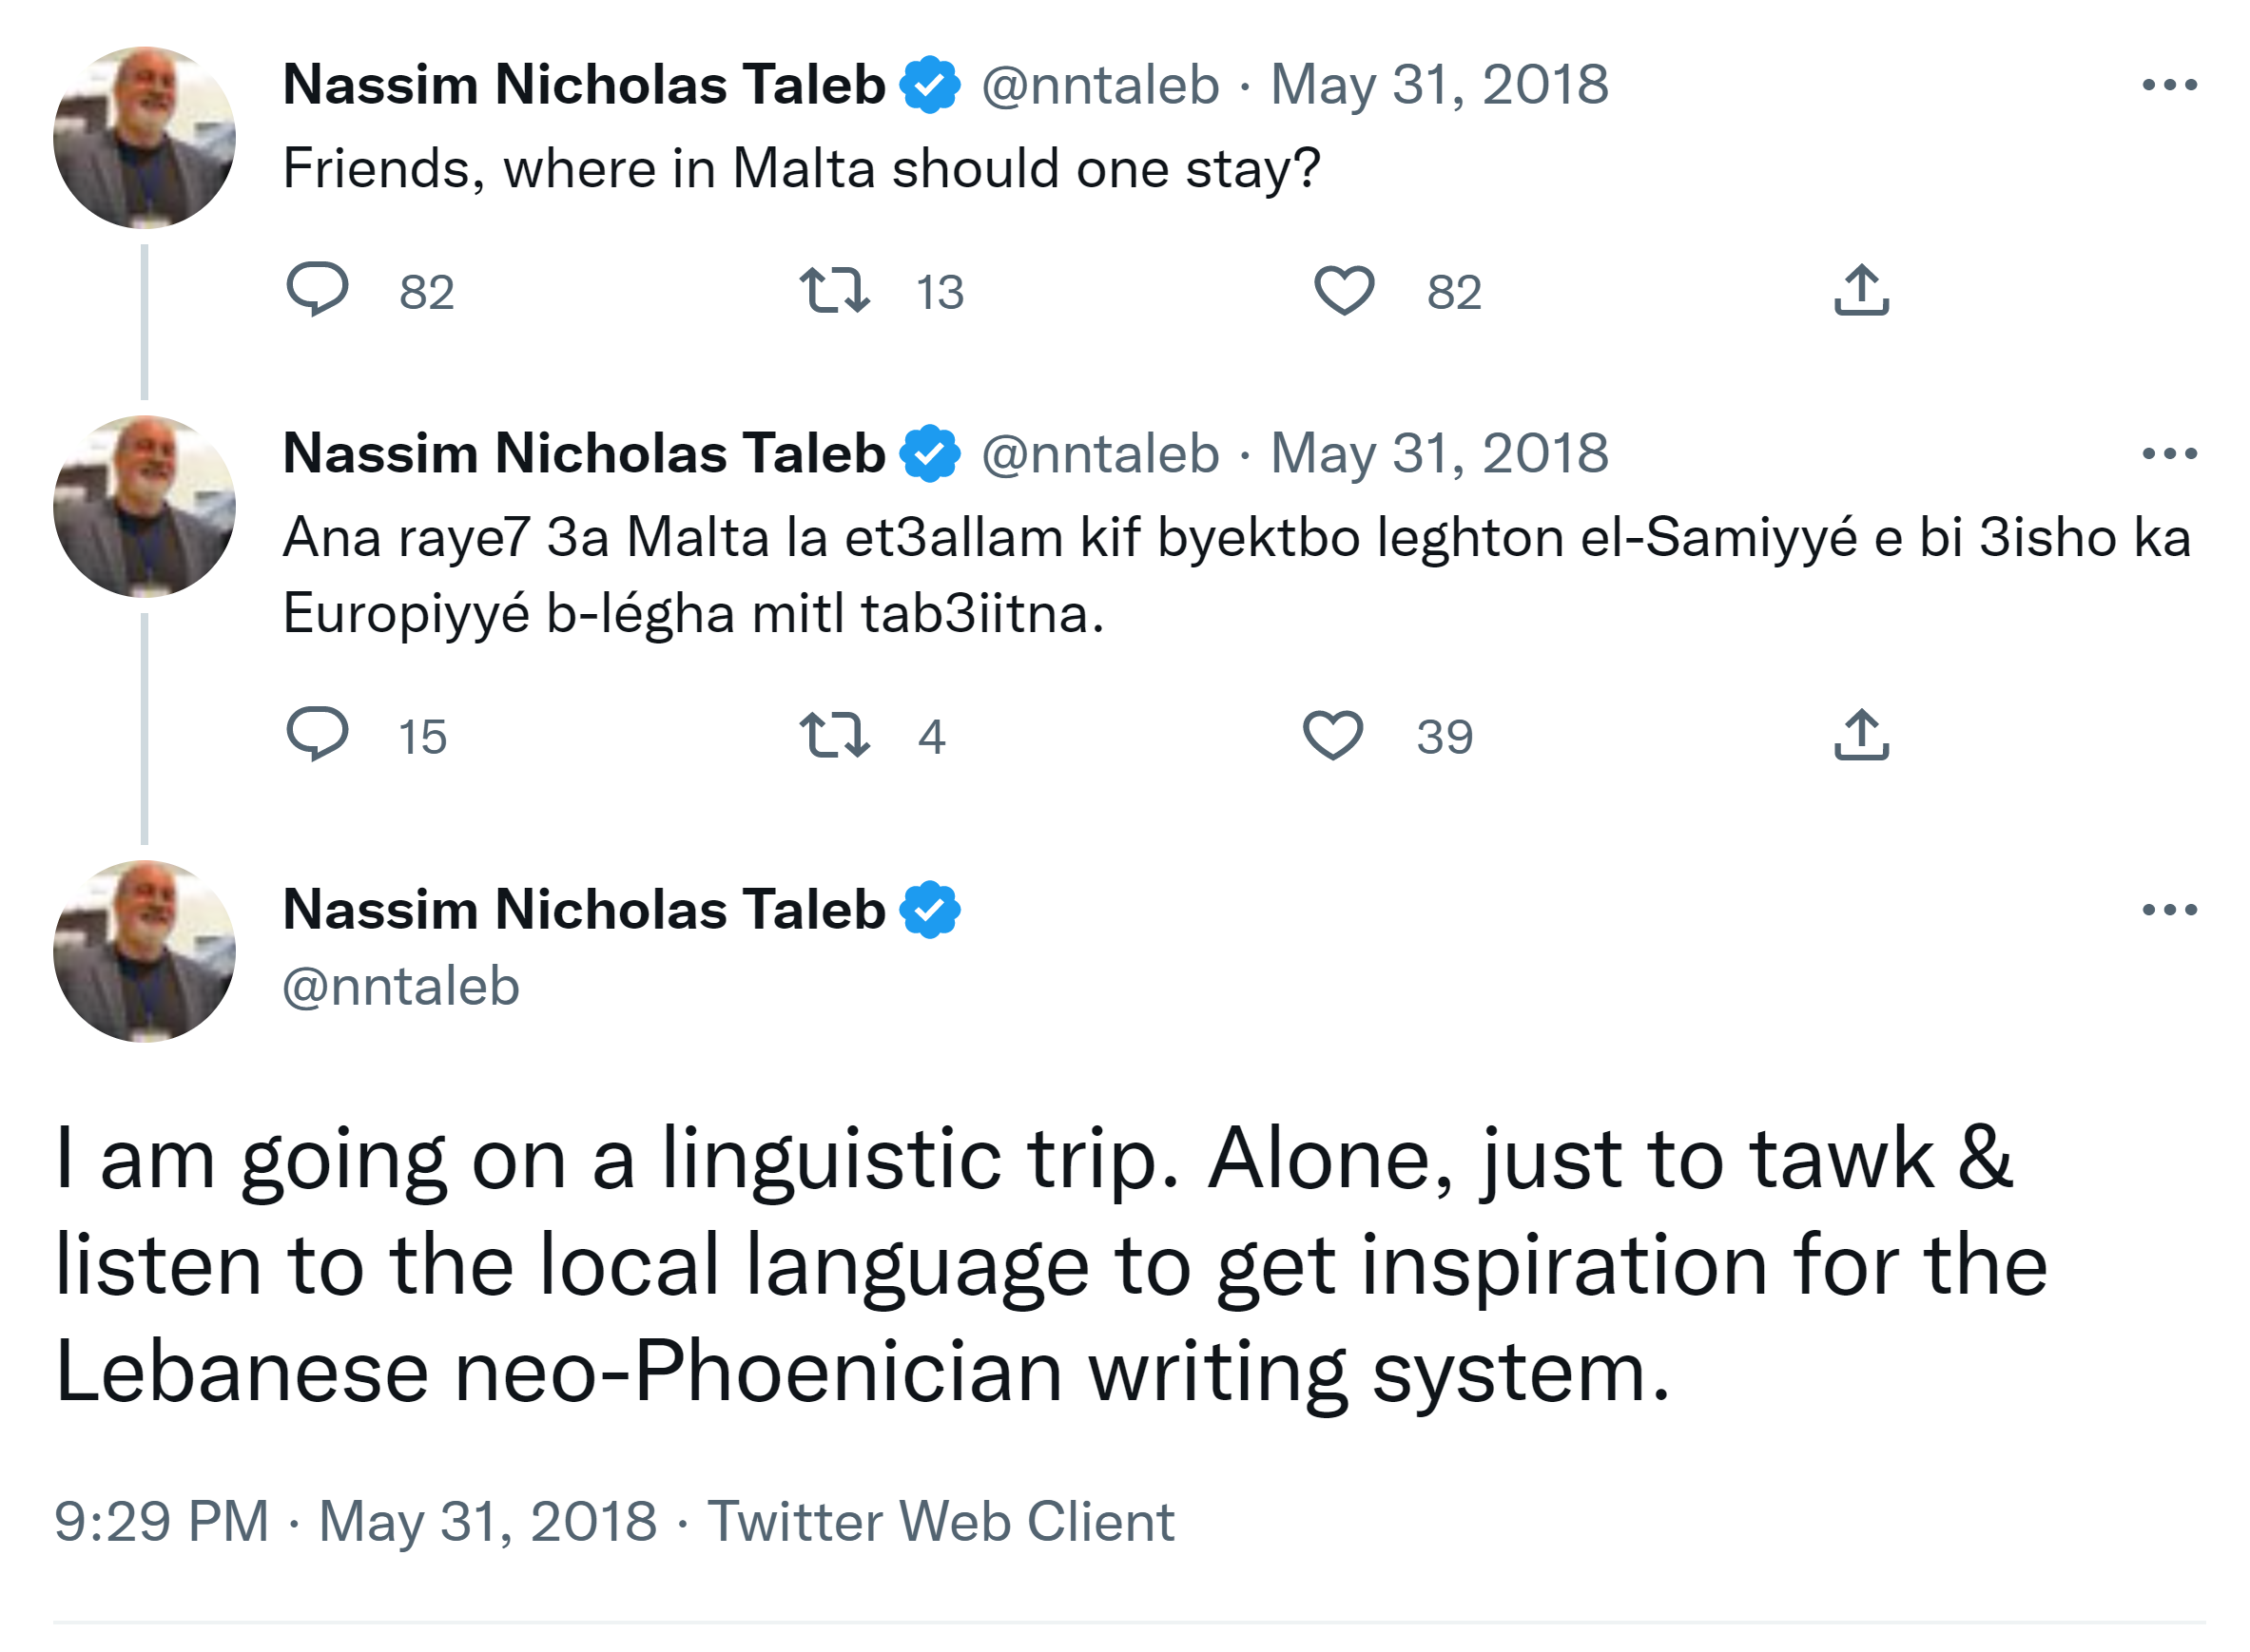The height and width of the screenshot is (1652, 2250).
Task: Reply to the "Ana raye7 3a Malta" tweet
Action: [316, 734]
